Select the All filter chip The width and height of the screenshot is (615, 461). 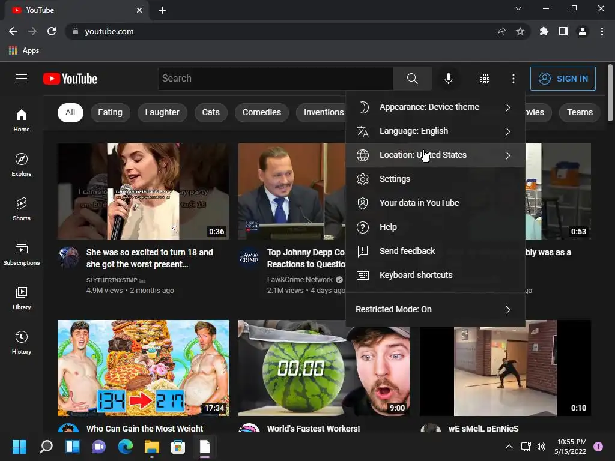pos(70,112)
